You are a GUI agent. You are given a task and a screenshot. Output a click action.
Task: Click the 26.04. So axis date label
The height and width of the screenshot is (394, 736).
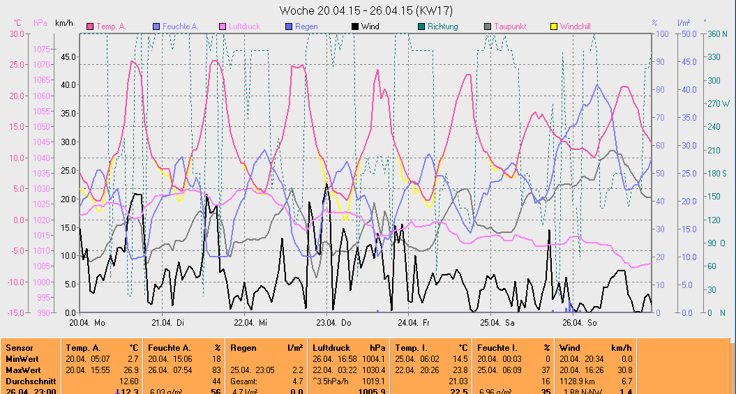(x=580, y=322)
